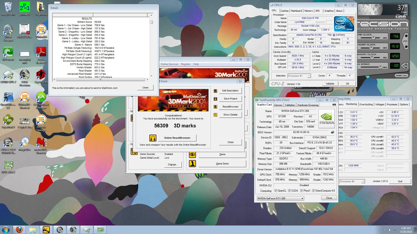Launch the Crysis Wars desktop shortcut
The height and width of the screenshot is (234, 417).
pyautogui.click(x=41, y=76)
